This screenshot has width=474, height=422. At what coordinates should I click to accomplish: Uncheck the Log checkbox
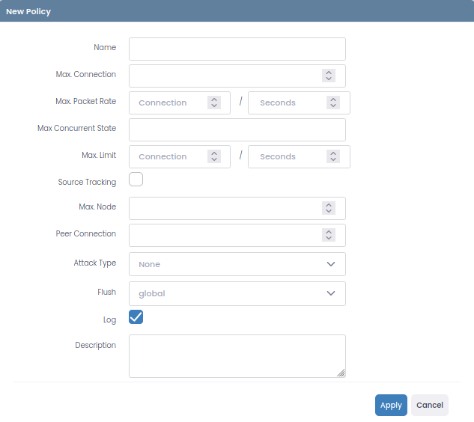pyautogui.click(x=136, y=317)
